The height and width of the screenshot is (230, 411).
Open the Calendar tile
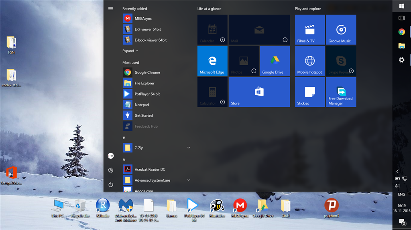click(x=212, y=30)
